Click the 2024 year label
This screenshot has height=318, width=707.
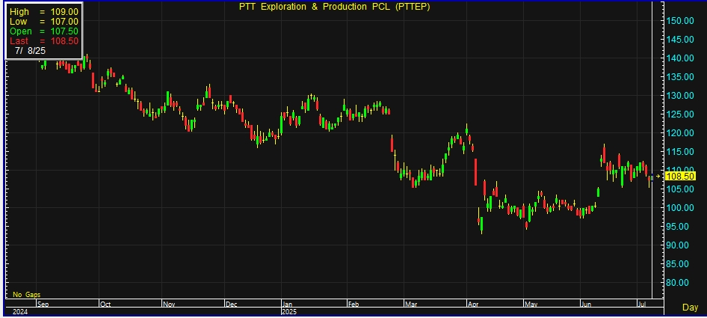[20, 312]
